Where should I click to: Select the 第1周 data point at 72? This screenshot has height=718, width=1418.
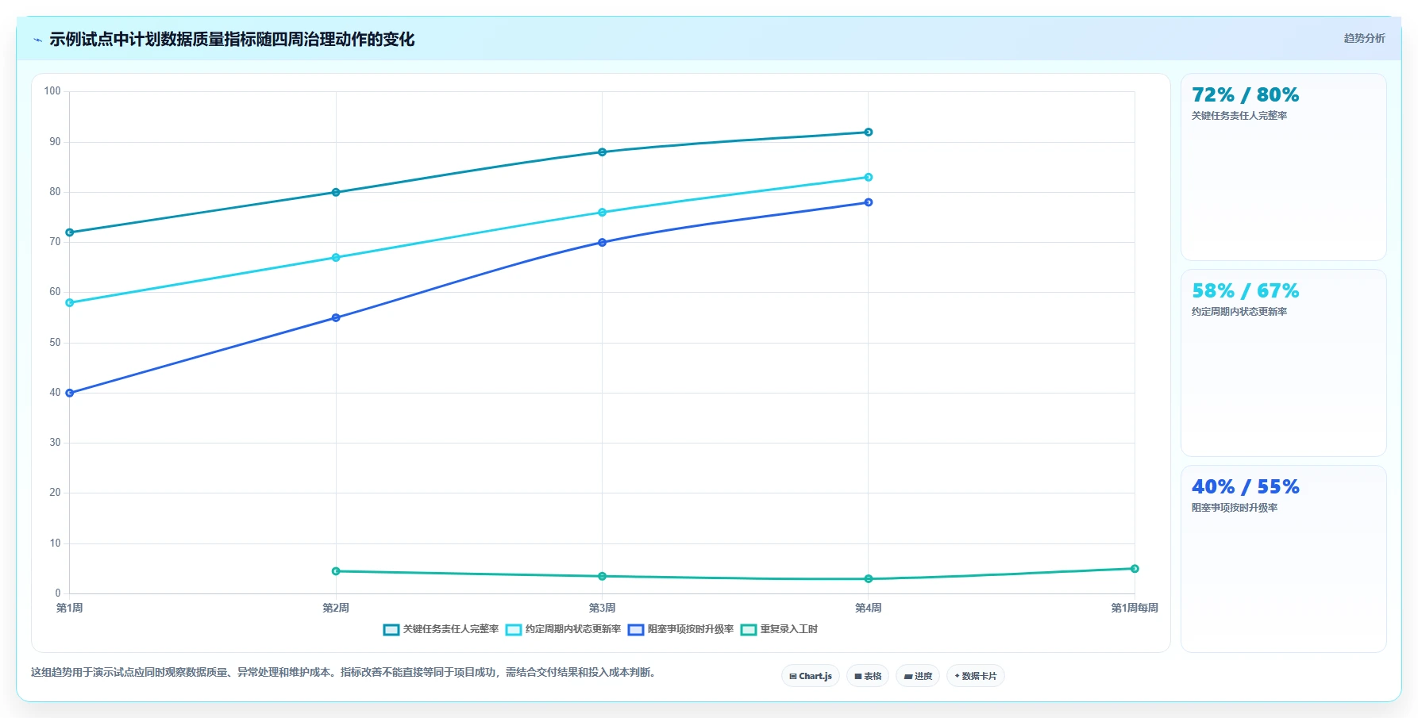coord(70,232)
